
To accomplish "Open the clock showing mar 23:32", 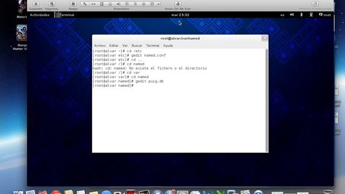I will tap(180, 15).
